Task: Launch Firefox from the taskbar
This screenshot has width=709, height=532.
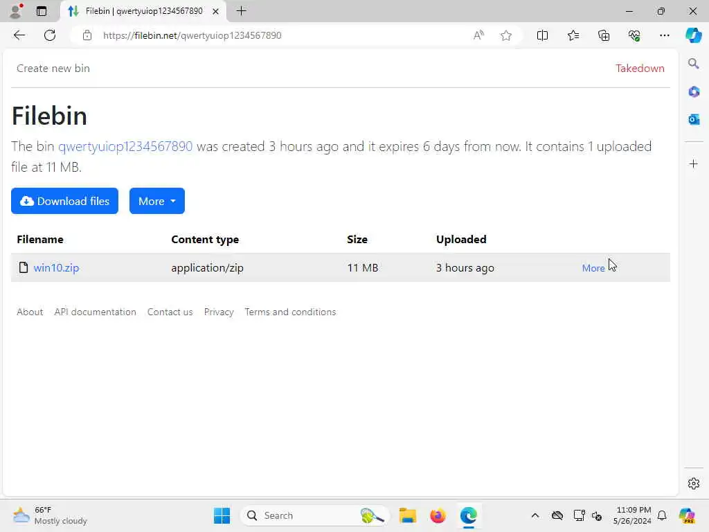Action: tap(438, 515)
